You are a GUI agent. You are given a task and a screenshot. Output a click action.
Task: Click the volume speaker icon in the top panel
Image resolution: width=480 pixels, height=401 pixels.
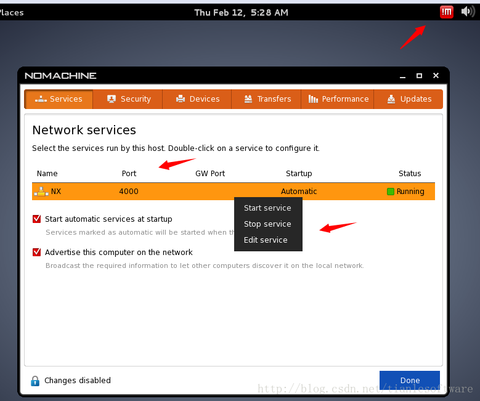[468, 12]
